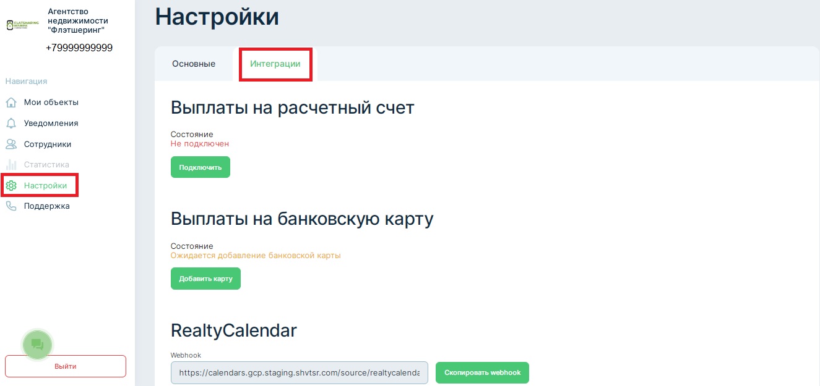Click inside the Webhook URL field
Image resolution: width=820 pixels, height=386 pixels.
pos(300,372)
